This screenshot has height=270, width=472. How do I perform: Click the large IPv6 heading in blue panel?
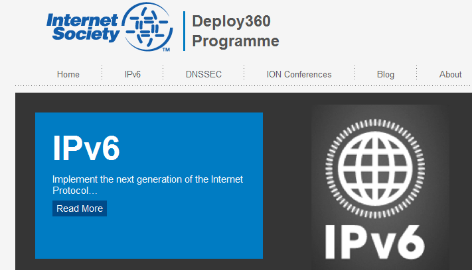86,148
